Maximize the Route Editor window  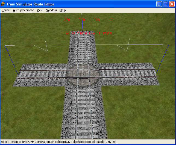pos(166,4)
